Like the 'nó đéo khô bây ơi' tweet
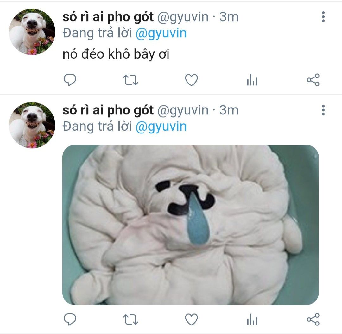This screenshot has width=342, height=334. click(191, 80)
